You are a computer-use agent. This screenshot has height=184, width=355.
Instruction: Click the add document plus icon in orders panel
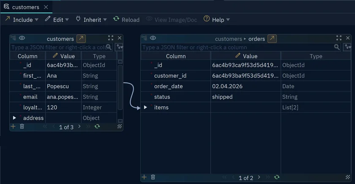[144, 177]
